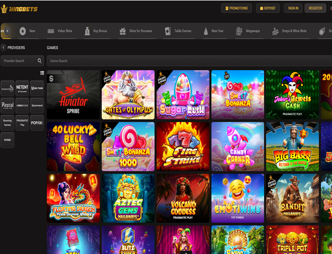Filter by the Popok provider
The width and height of the screenshot is (332, 254).
click(x=37, y=123)
